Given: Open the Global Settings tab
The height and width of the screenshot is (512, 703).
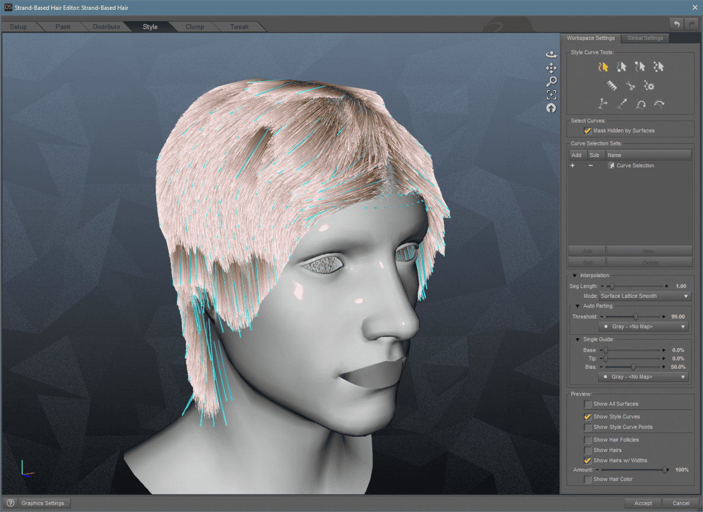Looking at the screenshot, I should click(645, 38).
